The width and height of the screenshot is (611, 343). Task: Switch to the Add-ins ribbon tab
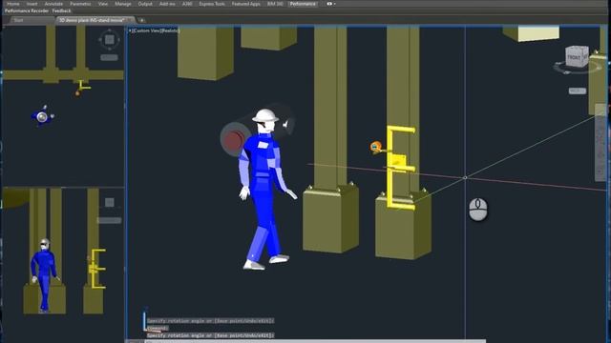tap(167, 4)
